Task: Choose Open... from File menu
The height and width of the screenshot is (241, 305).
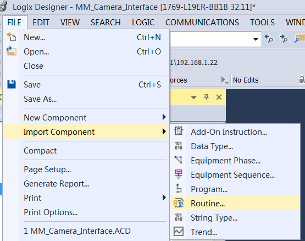Action: [x=86, y=52]
